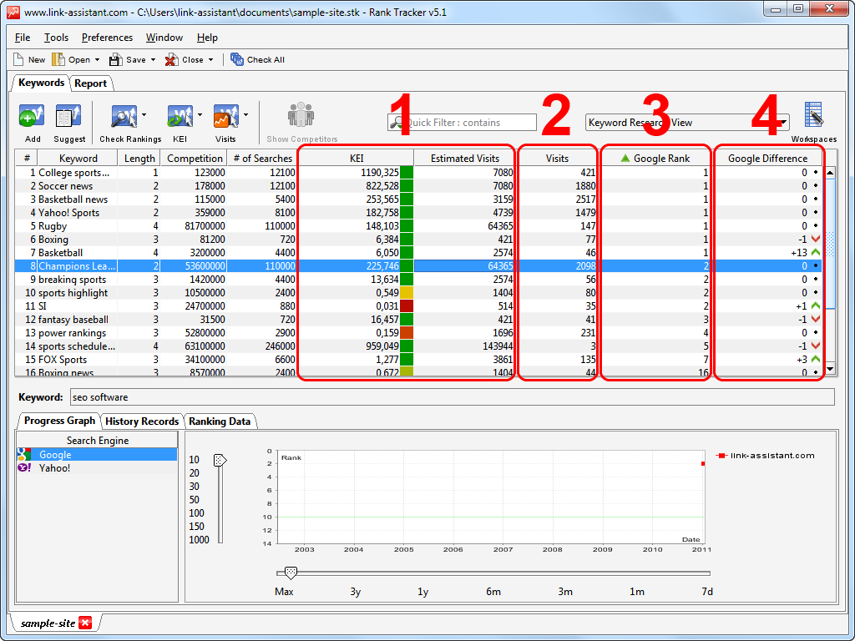The image size is (855, 641).
Task: Select the Rugby keyword row
Action: tap(419, 225)
